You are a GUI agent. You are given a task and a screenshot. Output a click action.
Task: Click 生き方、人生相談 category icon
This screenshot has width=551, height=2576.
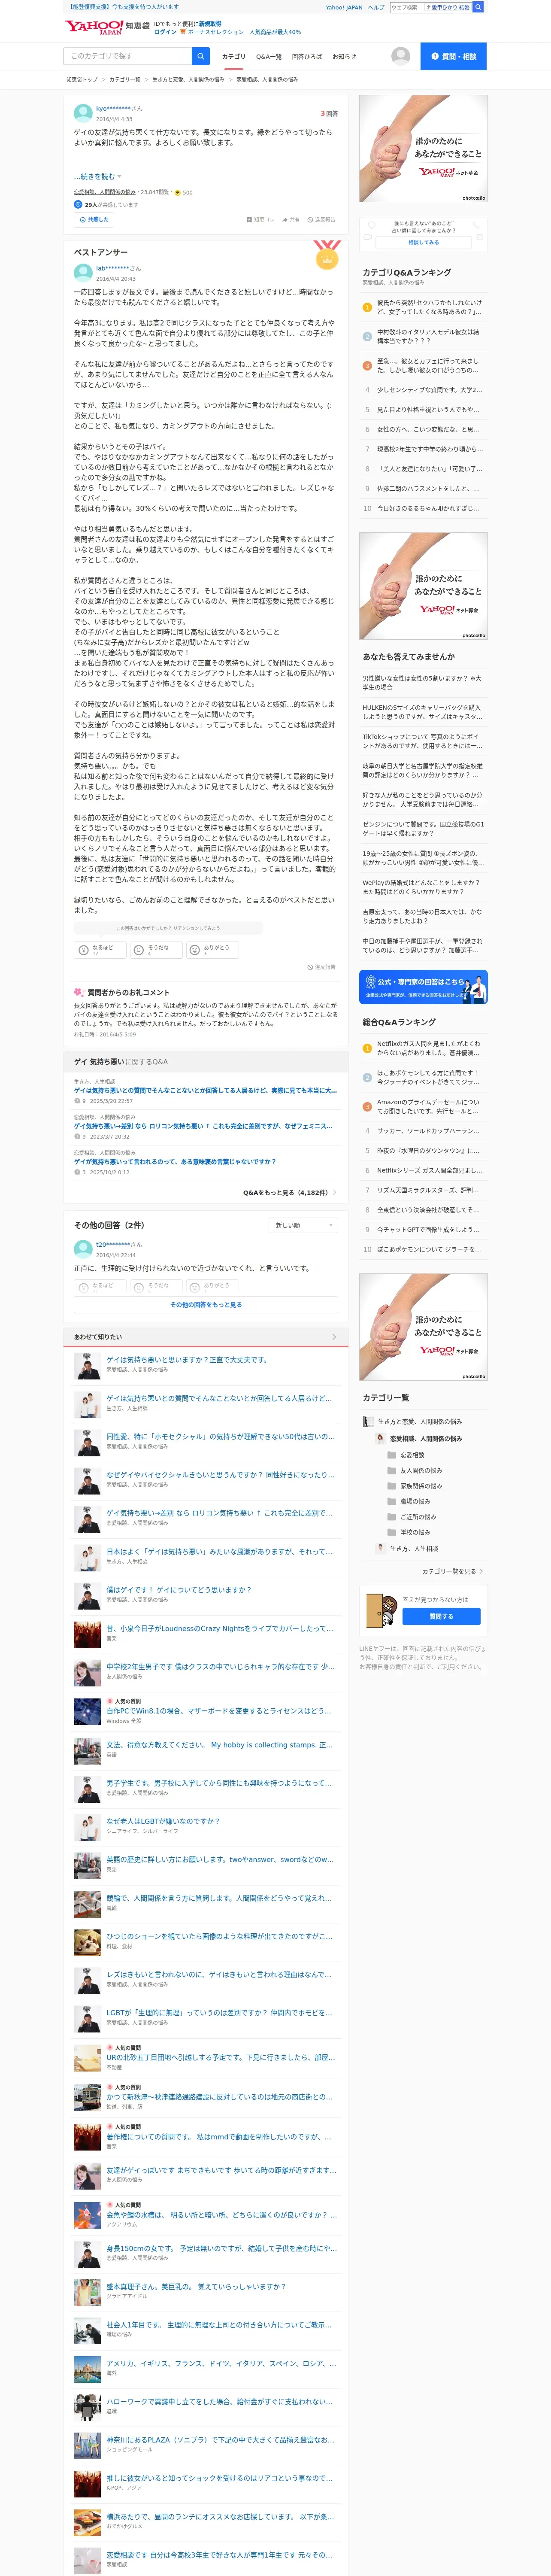pyautogui.click(x=380, y=1548)
